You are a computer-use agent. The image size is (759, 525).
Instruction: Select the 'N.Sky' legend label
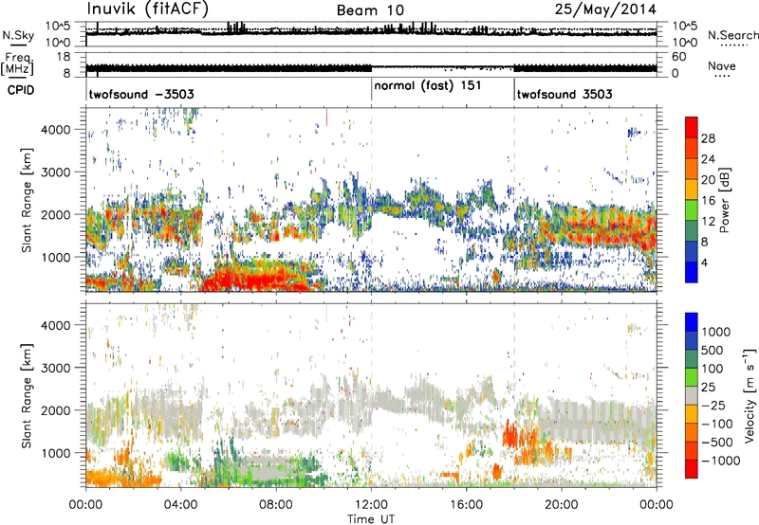click(x=18, y=35)
